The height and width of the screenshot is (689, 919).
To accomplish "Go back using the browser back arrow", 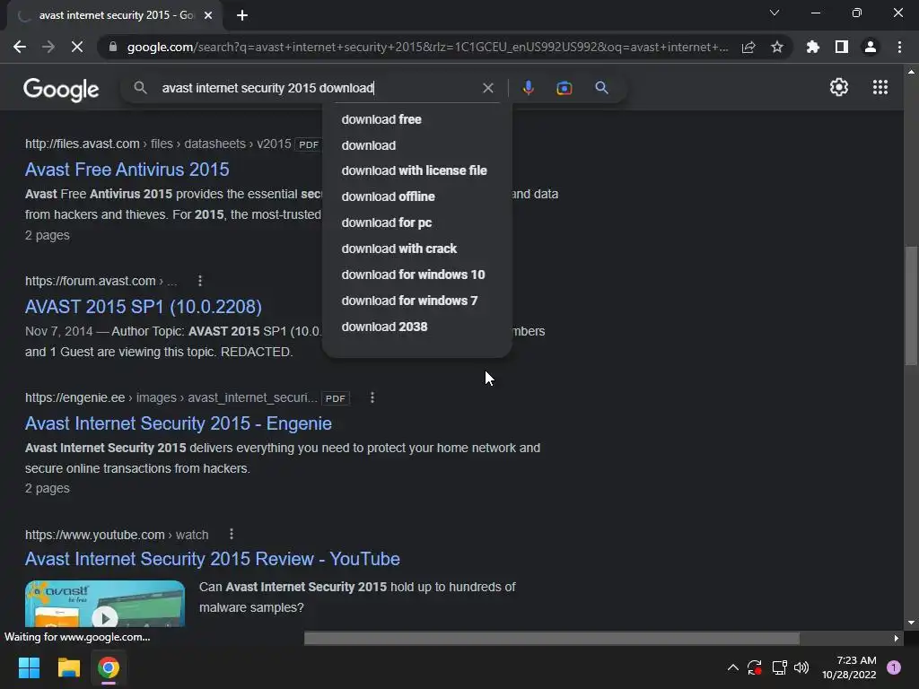I will [x=20, y=47].
